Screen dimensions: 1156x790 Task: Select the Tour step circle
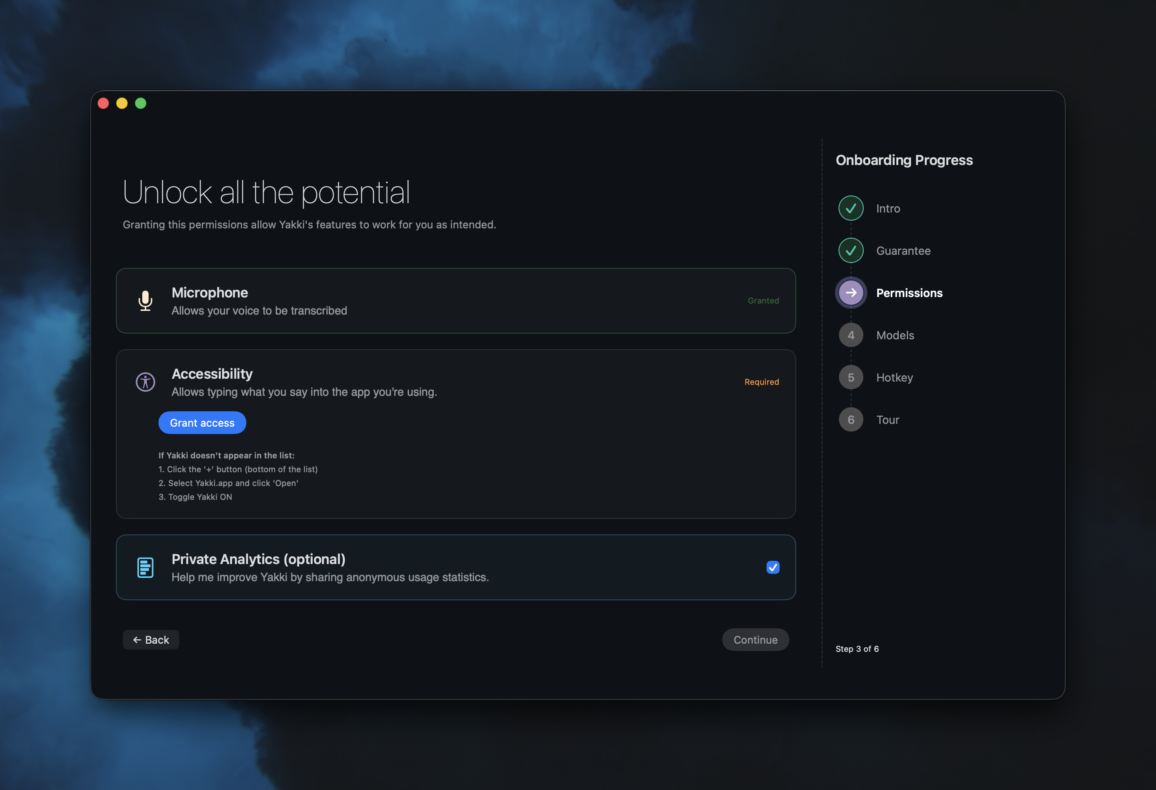coord(851,419)
